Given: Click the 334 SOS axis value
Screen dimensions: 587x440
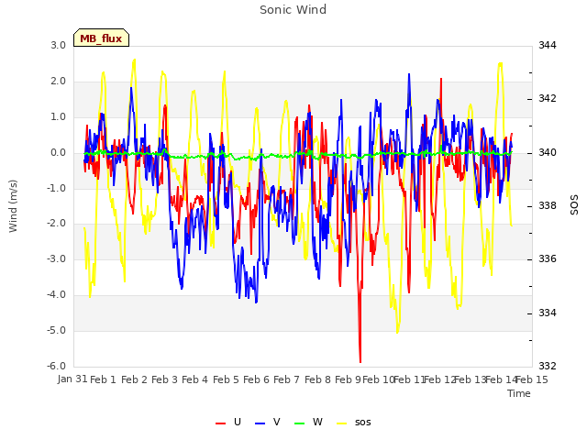Looking at the screenshot, I should pyautogui.click(x=548, y=313).
